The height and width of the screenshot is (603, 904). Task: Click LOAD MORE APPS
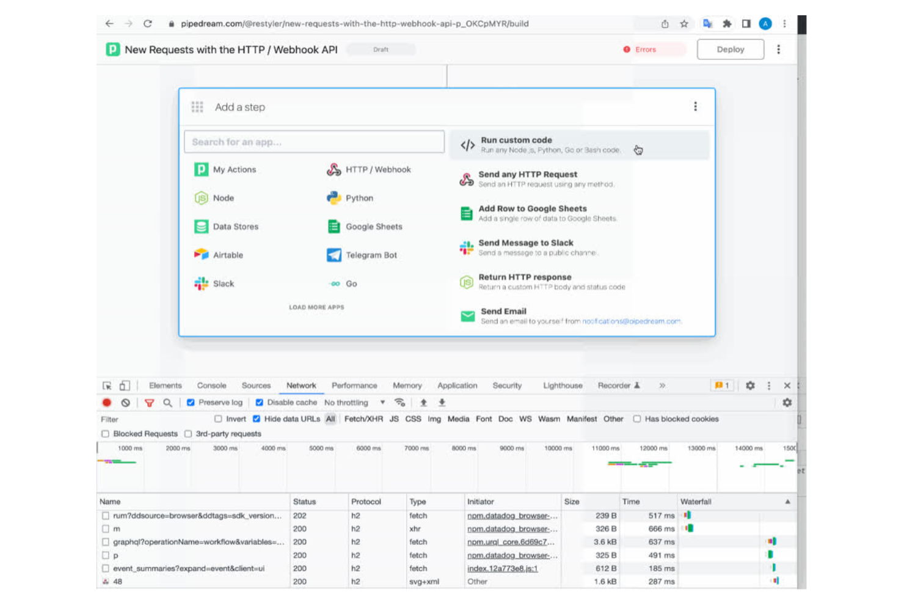pos(316,307)
